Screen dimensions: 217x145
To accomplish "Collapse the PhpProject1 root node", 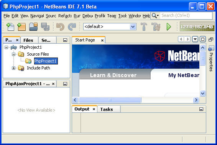I will (6, 47).
